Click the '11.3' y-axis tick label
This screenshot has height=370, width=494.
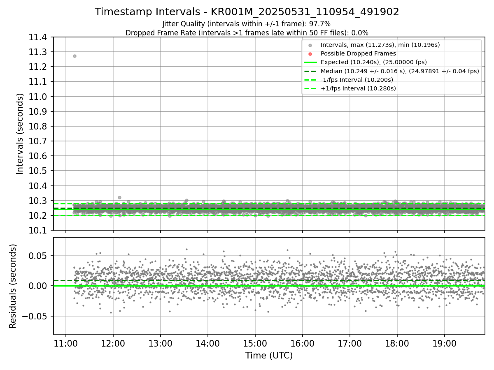(37, 52)
